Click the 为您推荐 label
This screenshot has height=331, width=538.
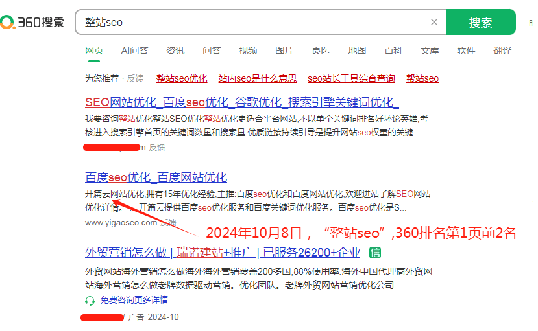pos(101,79)
